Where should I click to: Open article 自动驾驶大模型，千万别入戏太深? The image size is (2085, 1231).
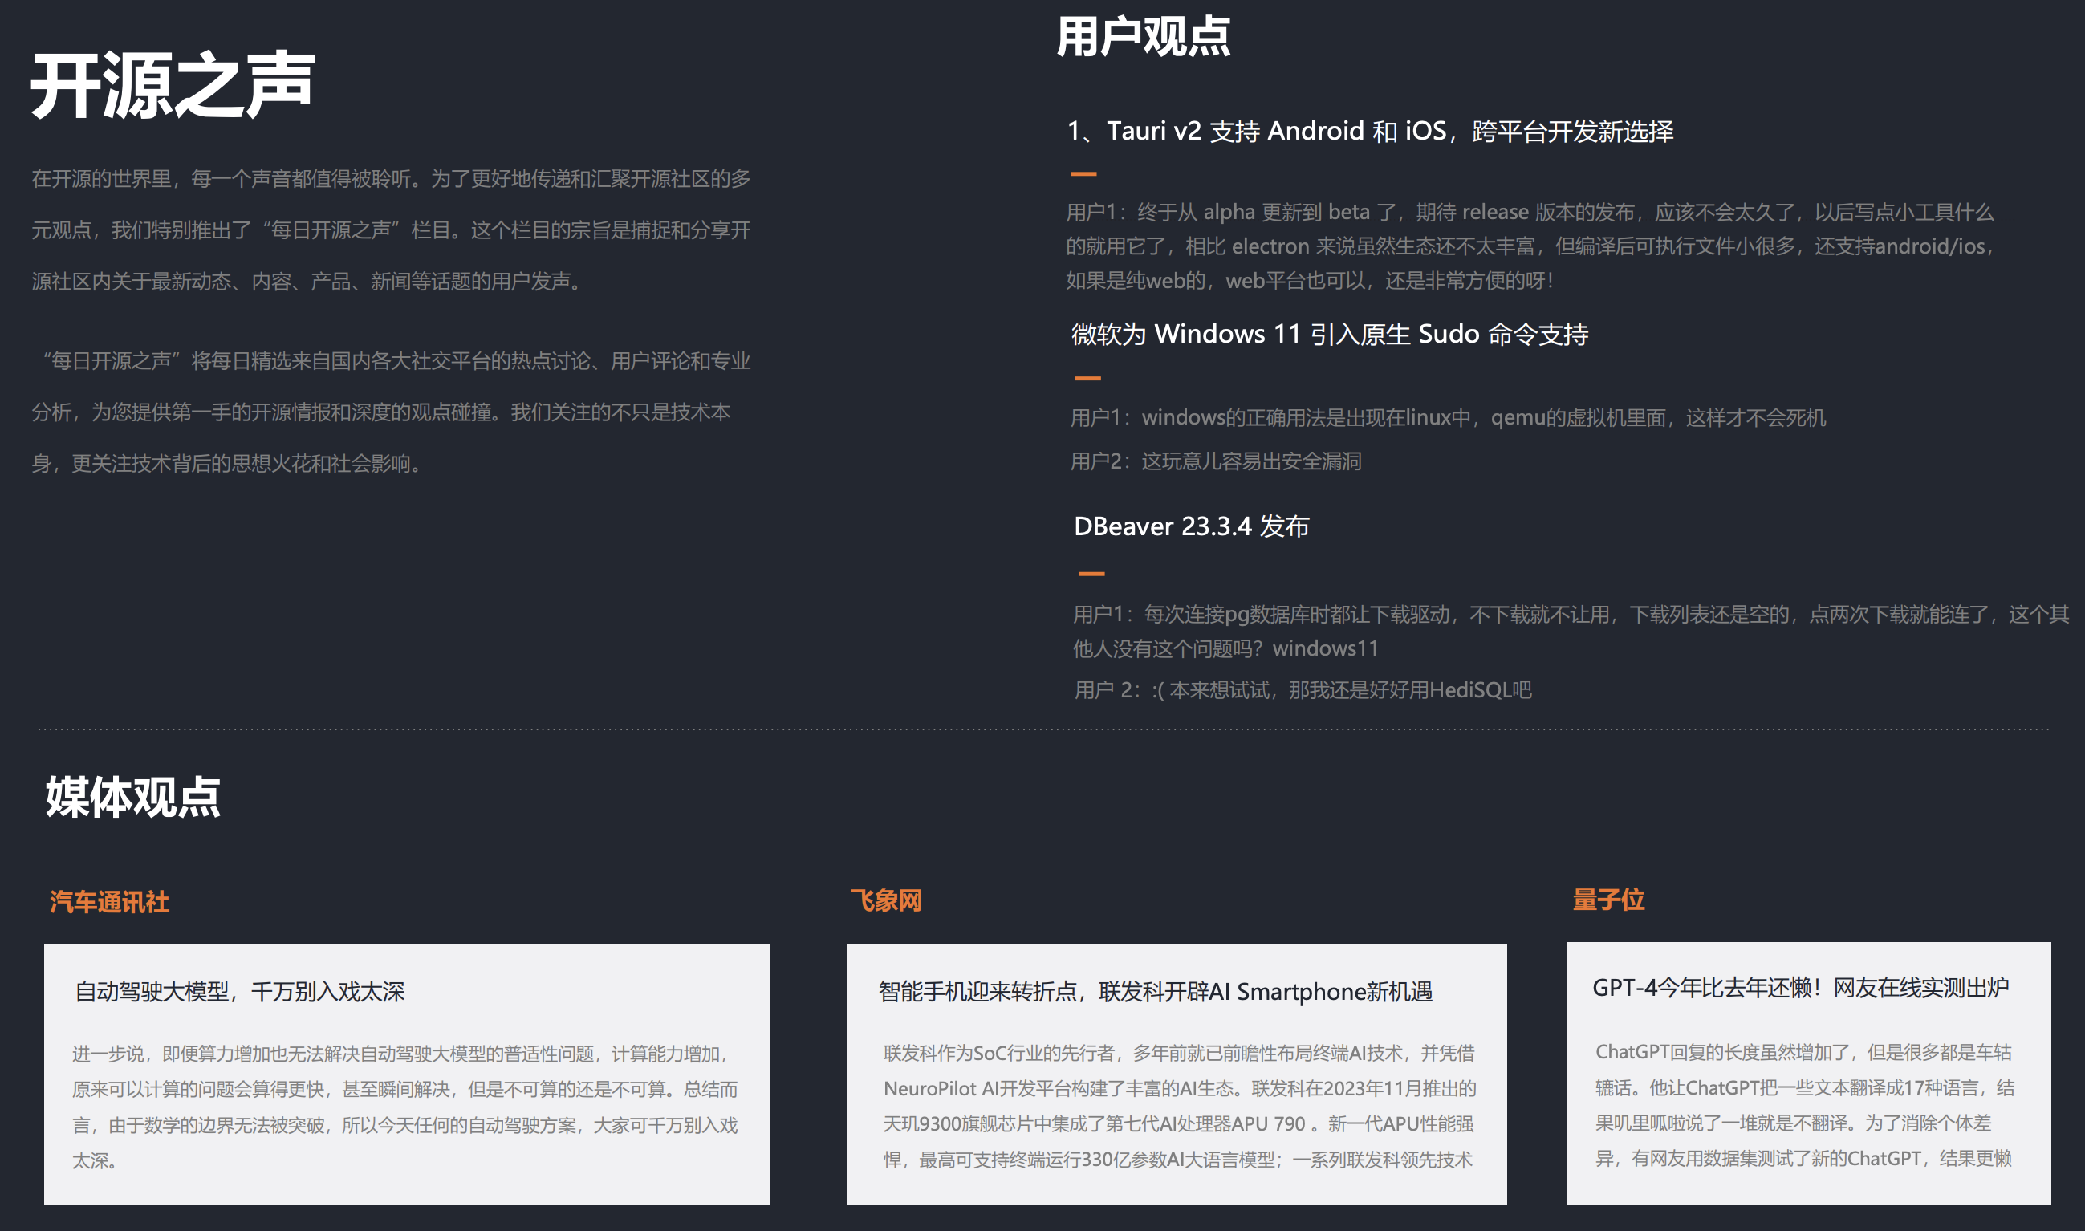(x=240, y=991)
